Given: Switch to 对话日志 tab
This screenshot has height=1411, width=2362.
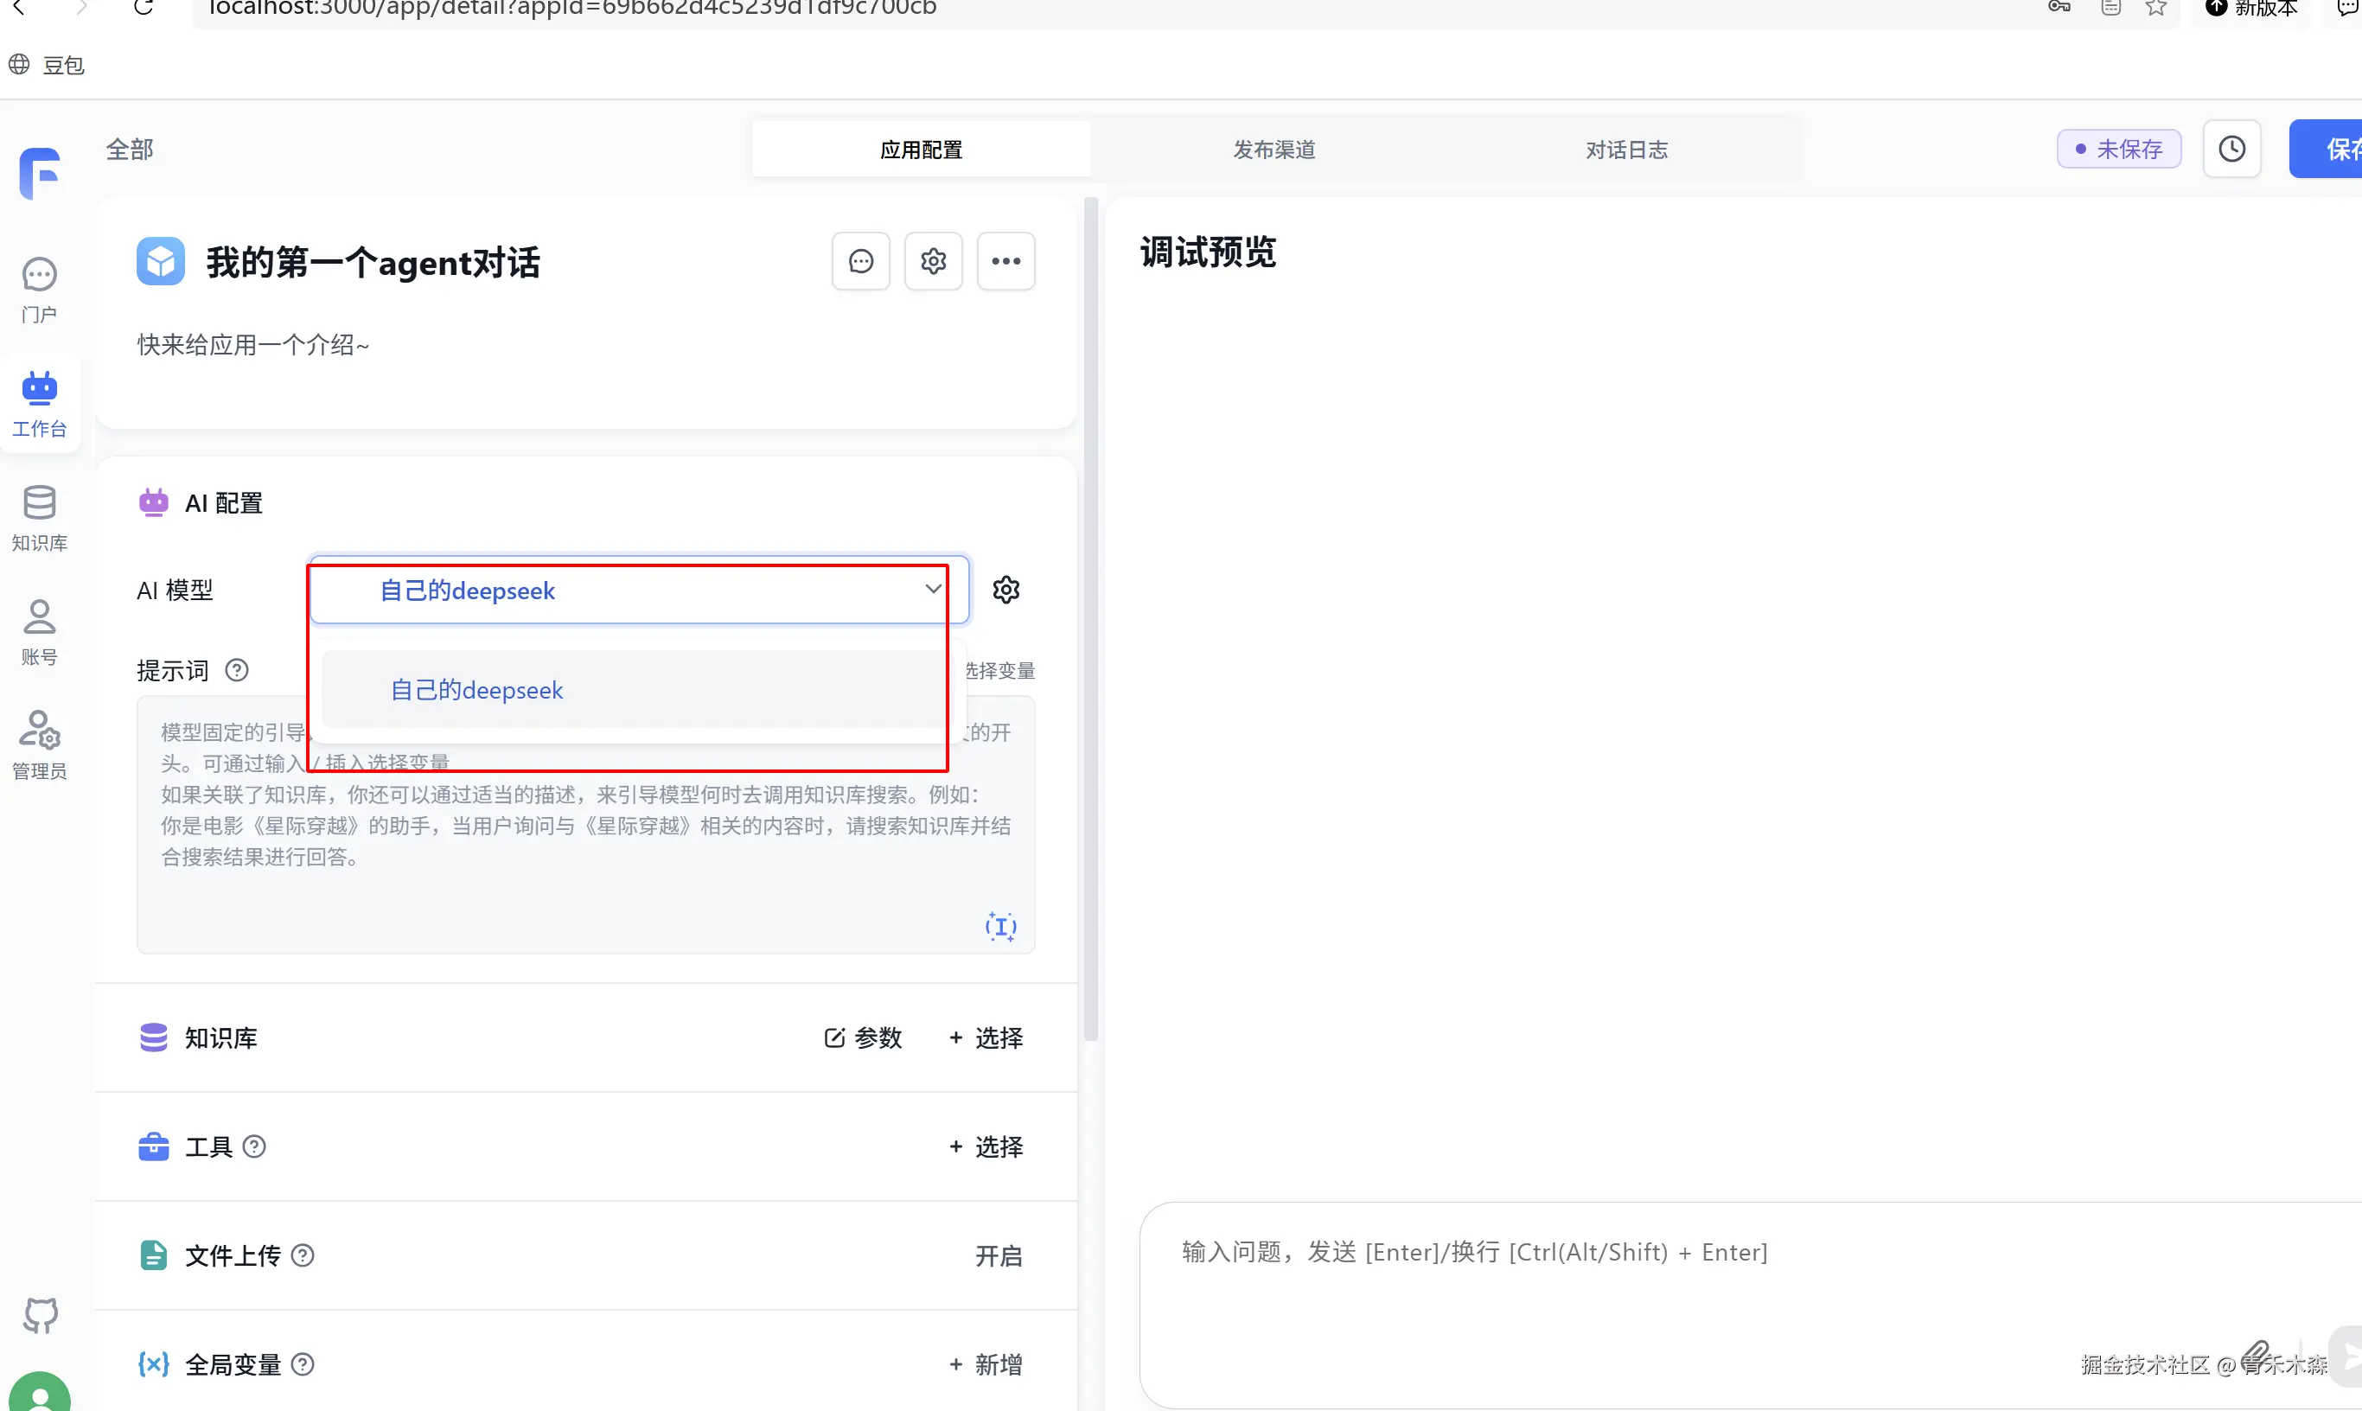Looking at the screenshot, I should 1626,150.
